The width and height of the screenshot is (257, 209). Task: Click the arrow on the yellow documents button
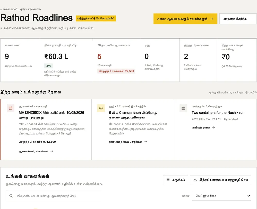click(x=211, y=19)
